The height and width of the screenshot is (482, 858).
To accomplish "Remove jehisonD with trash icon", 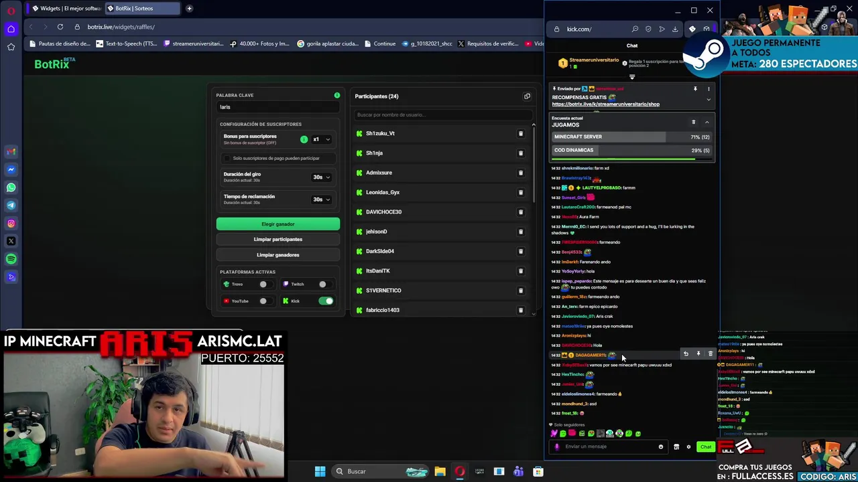I will 520,232.
